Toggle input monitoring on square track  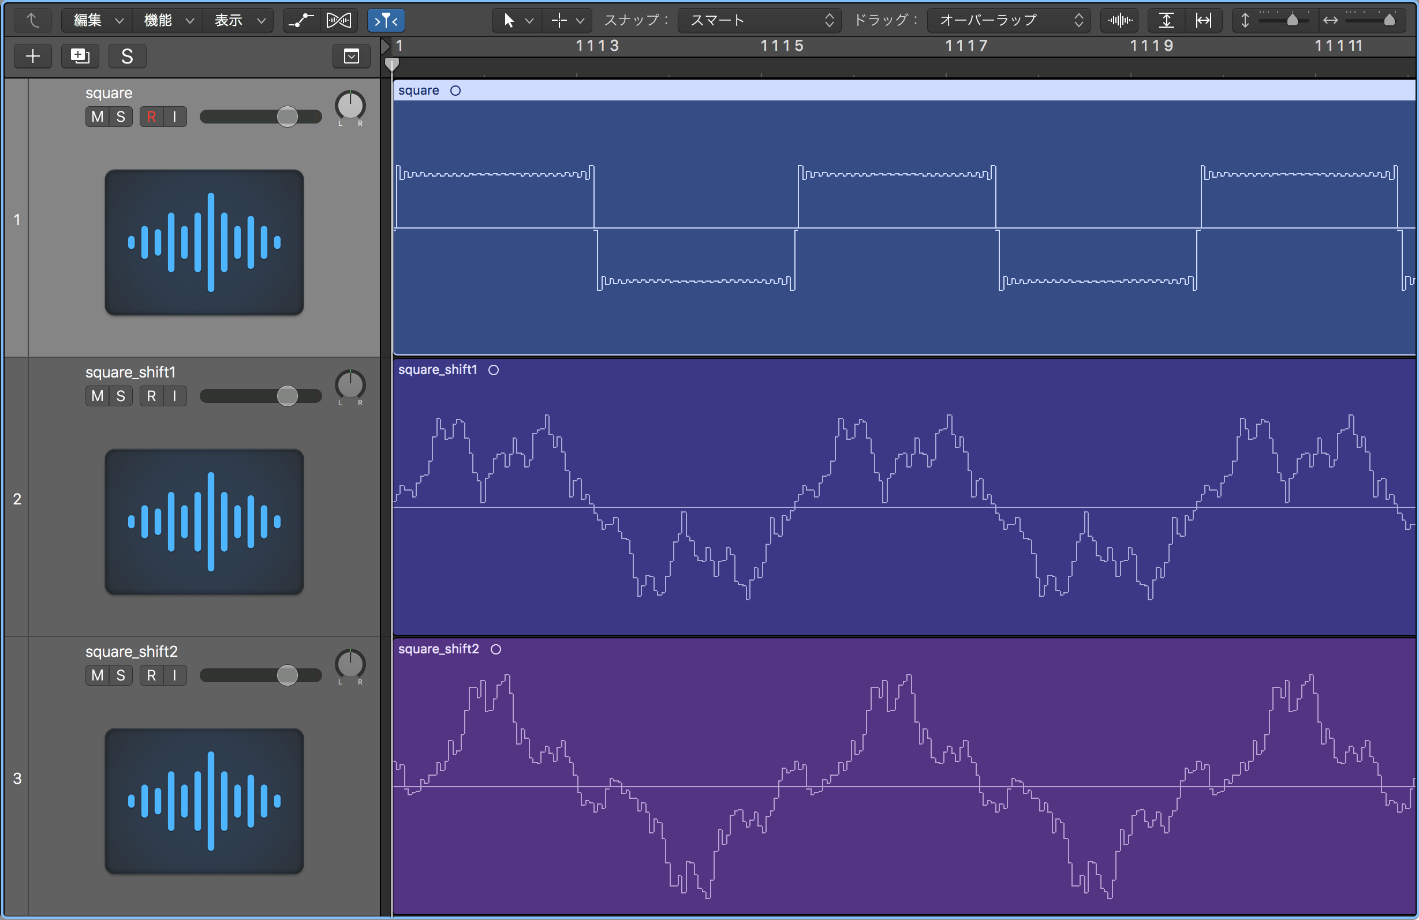[175, 116]
